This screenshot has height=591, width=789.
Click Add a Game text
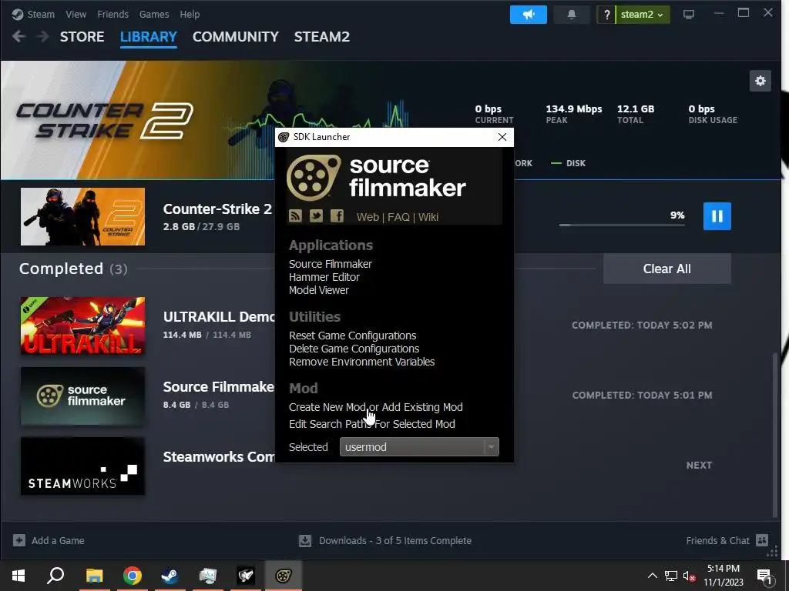pyautogui.click(x=58, y=541)
